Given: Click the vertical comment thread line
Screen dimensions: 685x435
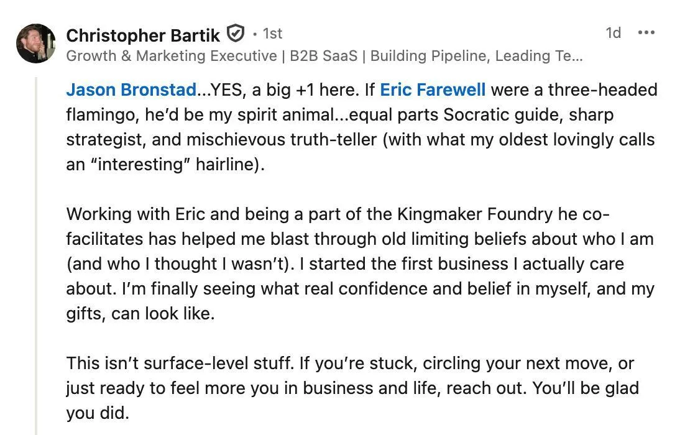Looking at the screenshot, I should pyautogui.click(x=36, y=255).
